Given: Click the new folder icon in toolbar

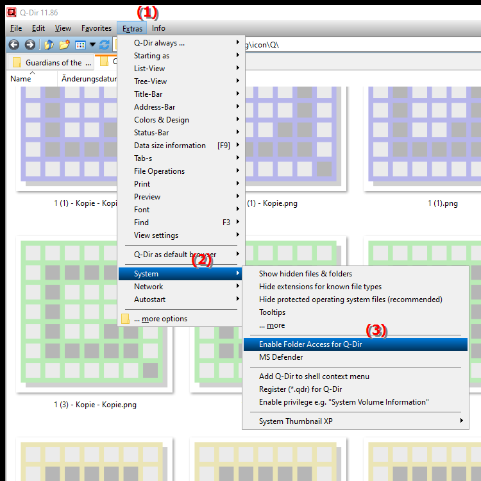Looking at the screenshot, I should [x=64, y=45].
